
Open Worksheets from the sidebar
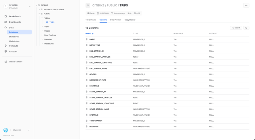[x=15, y=16]
